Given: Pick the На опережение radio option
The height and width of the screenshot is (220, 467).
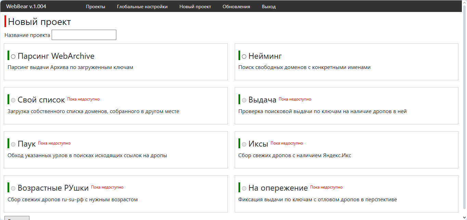Looking at the screenshot, I should click(244, 188).
